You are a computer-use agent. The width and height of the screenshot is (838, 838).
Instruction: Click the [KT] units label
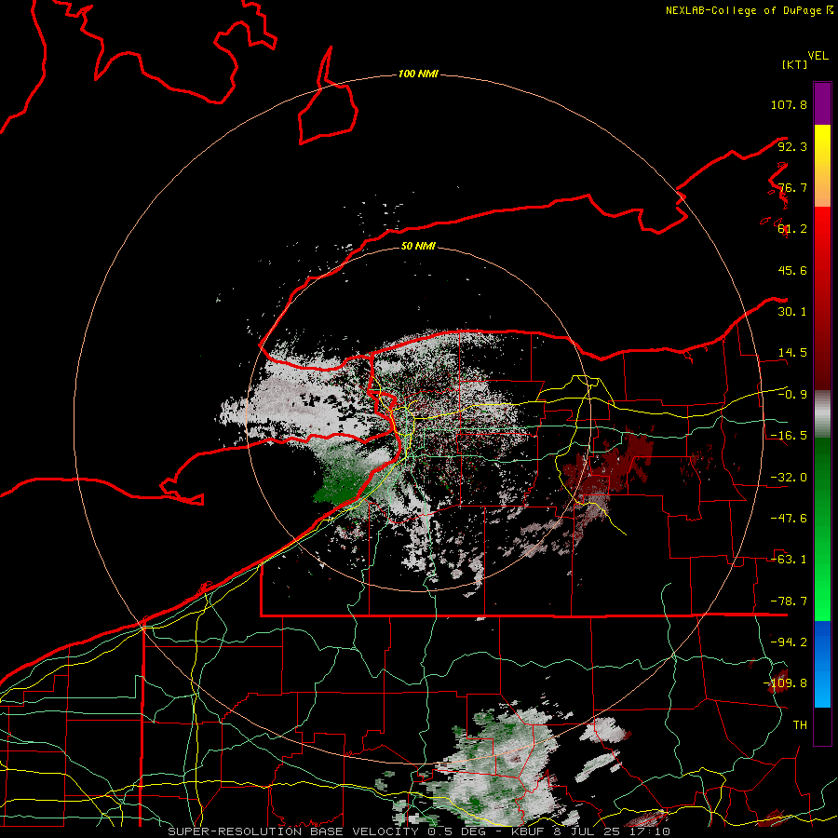point(794,64)
